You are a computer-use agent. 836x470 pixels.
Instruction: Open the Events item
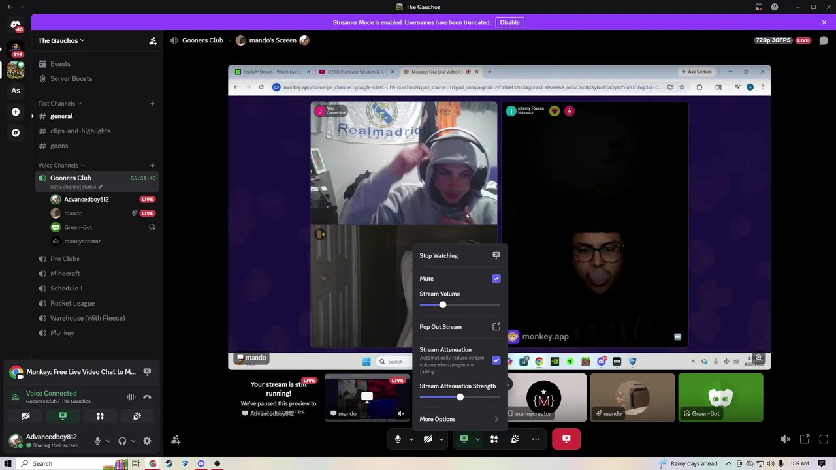[97, 64]
